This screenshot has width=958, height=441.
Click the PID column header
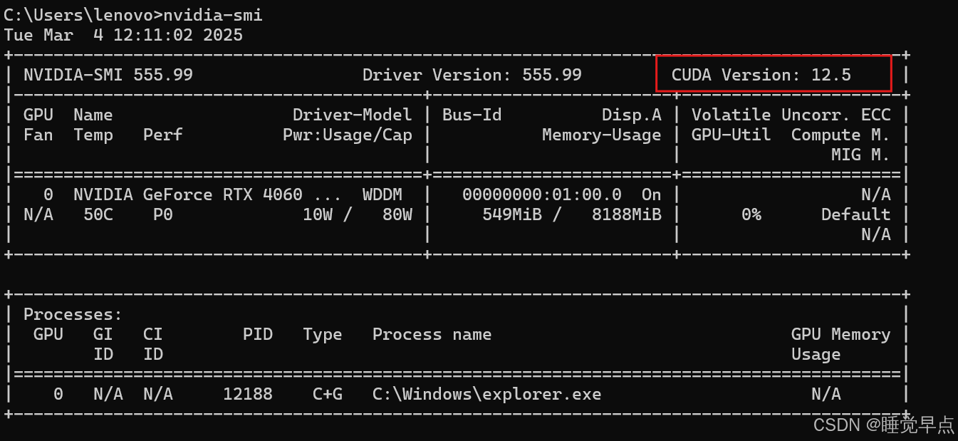point(258,334)
